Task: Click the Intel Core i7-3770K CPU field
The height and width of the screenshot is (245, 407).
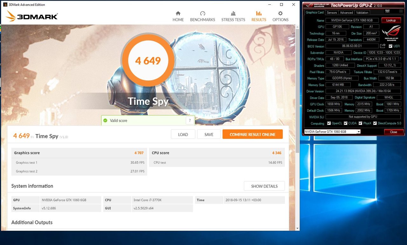Action: (162, 200)
